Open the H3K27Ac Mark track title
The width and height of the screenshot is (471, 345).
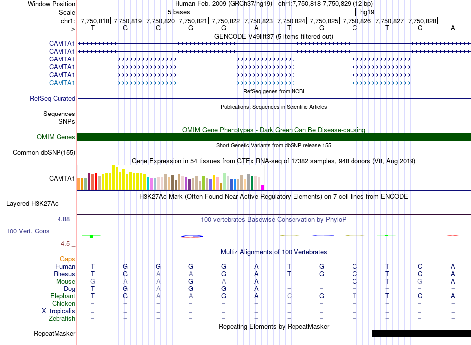(274, 197)
